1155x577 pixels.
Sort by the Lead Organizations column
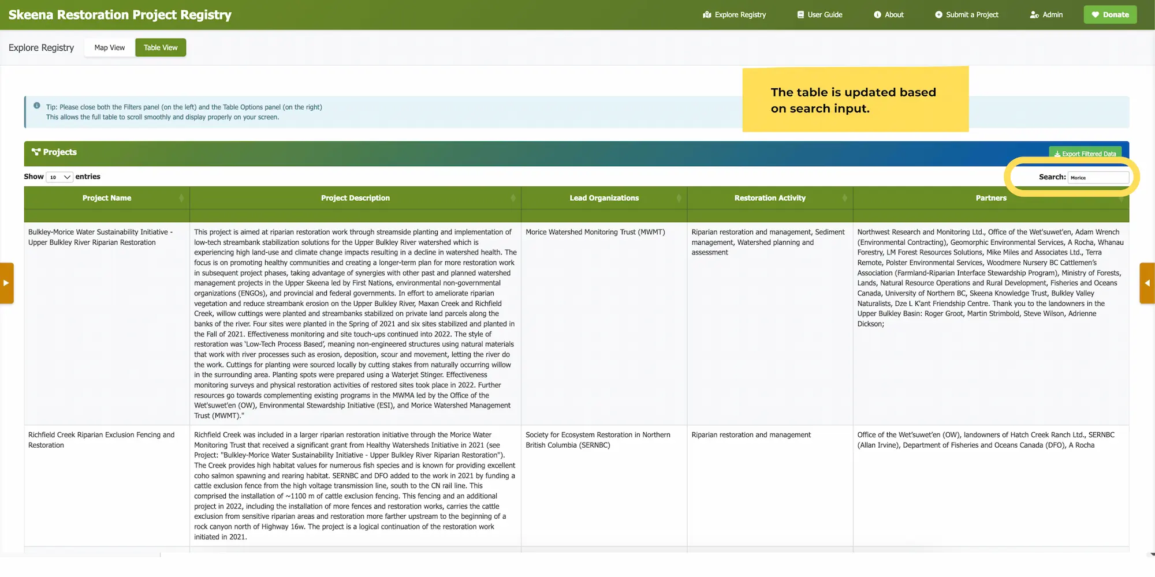click(603, 198)
